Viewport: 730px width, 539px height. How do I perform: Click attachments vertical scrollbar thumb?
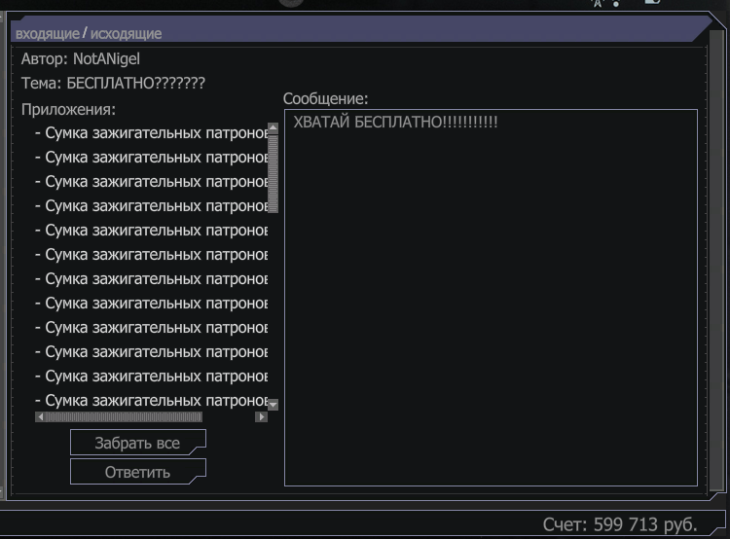click(274, 173)
